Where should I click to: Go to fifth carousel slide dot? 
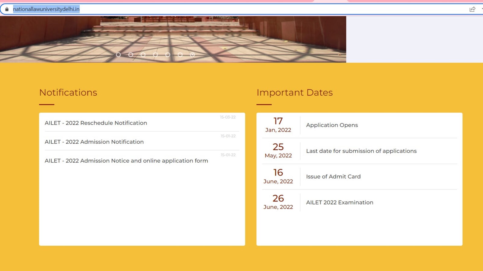point(168,55)
